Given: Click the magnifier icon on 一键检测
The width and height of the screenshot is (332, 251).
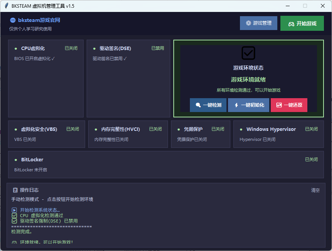Looking at the screenshot, I should pos(198,105).
